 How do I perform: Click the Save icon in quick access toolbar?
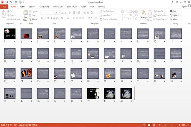pyautogui.click(x=7, y=2)
